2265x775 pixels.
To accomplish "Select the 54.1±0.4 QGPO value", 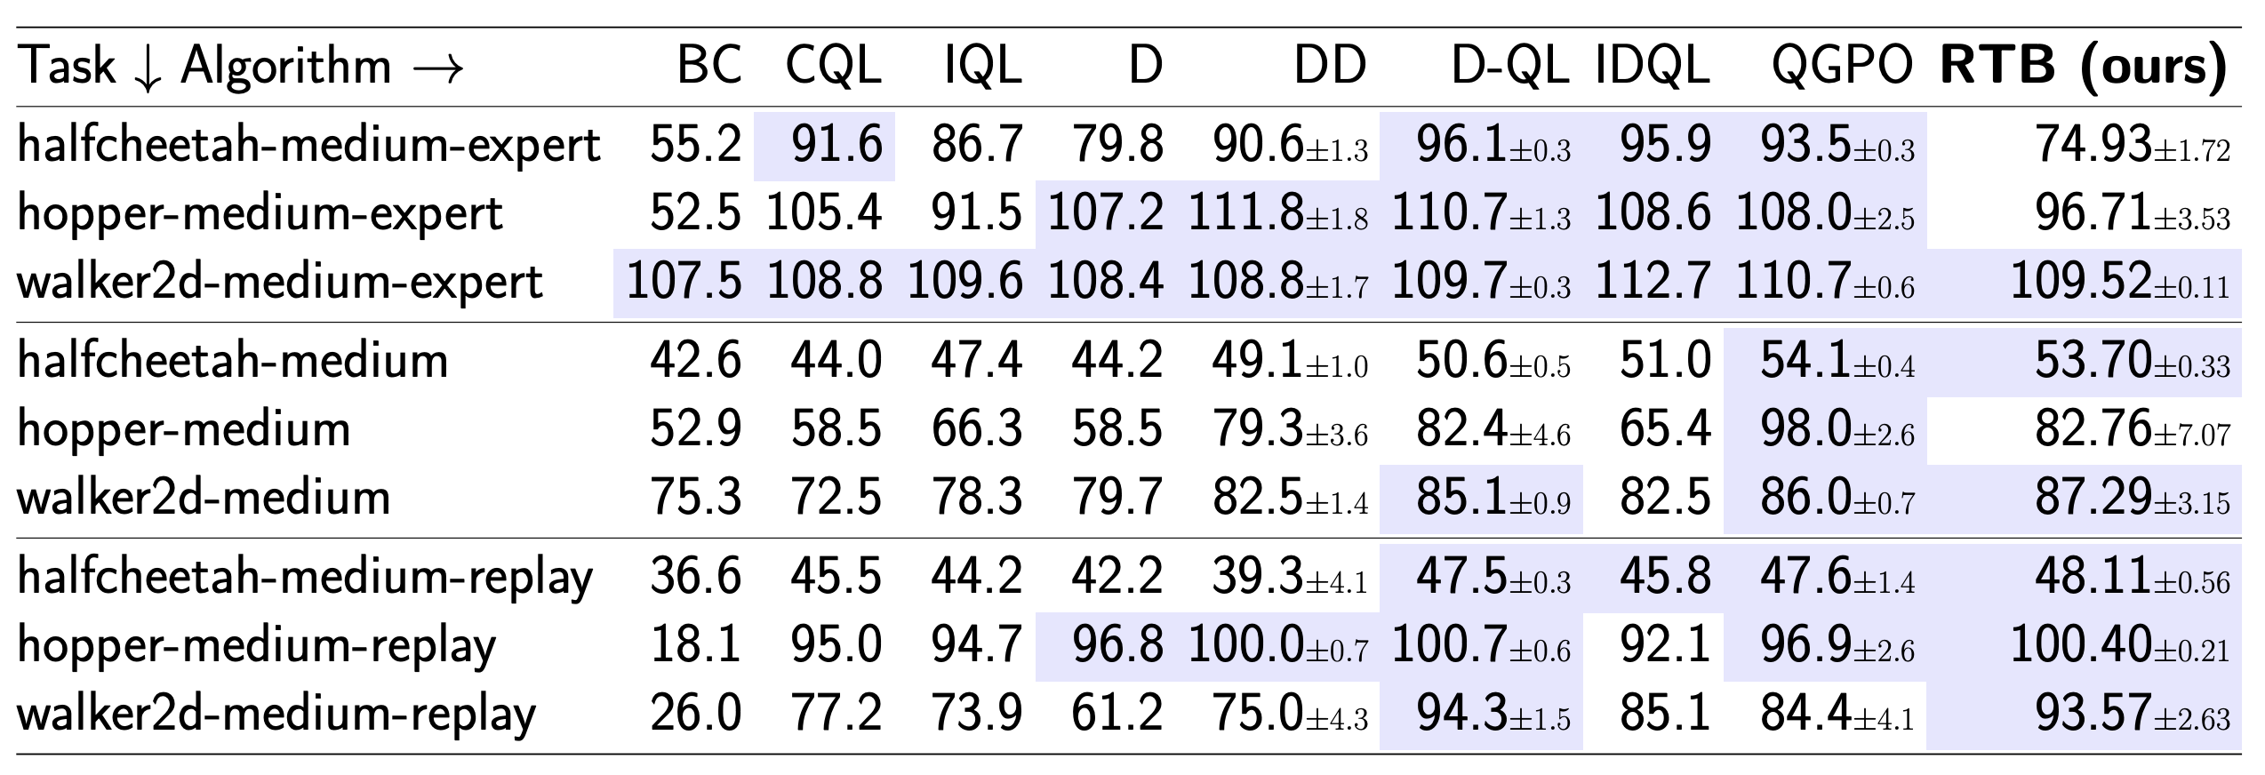I will [1837, 361].
